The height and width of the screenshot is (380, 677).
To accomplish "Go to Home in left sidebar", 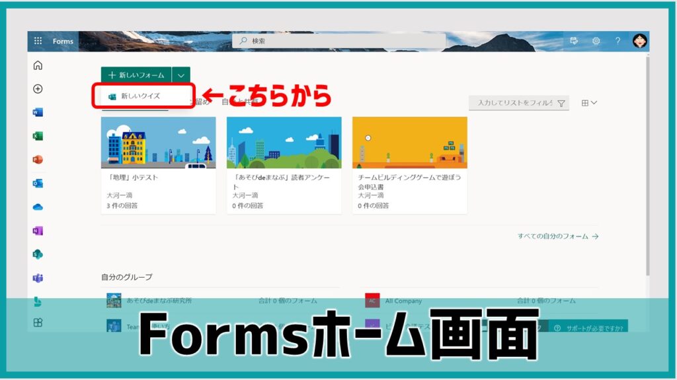I will coord(38,65).
